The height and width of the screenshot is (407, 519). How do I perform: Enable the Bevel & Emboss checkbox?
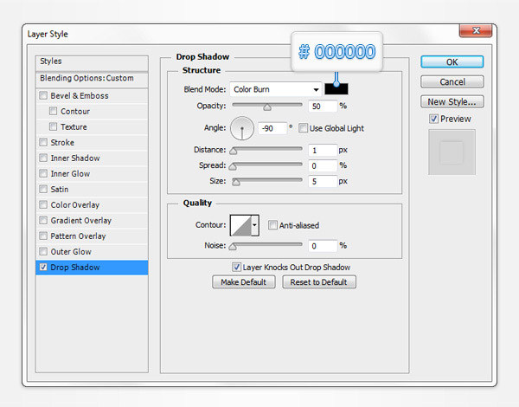point(44,96)
